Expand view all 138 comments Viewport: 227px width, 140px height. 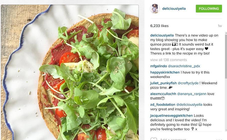pos(169,60)
